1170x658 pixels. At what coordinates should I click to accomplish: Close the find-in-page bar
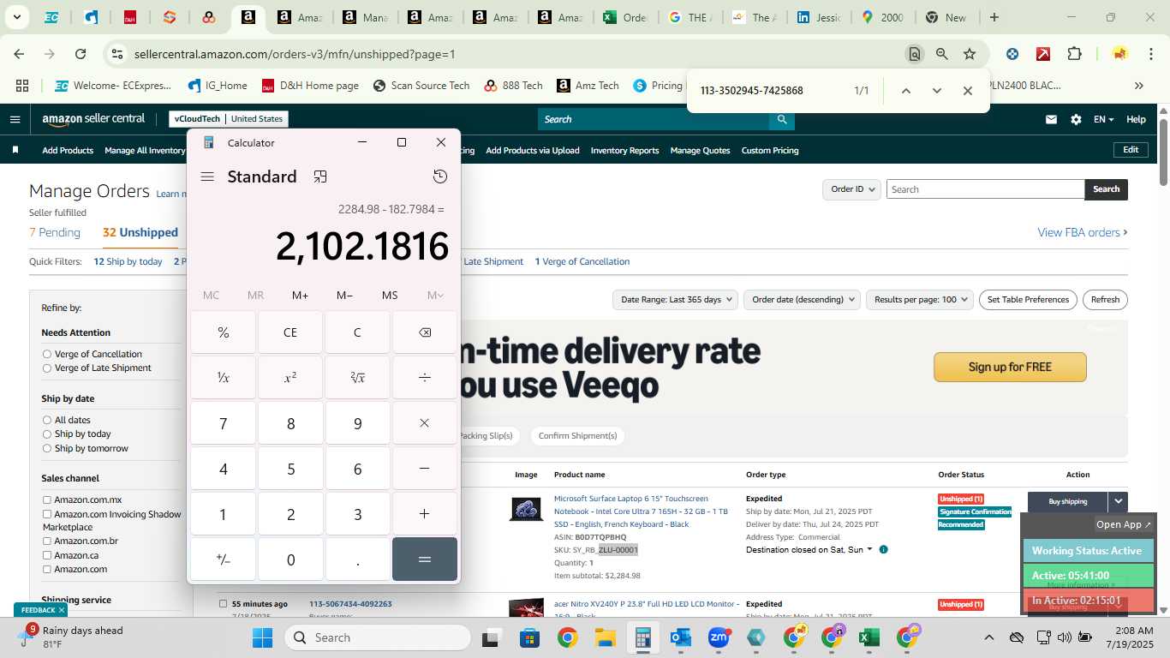(x=967, y=91)
